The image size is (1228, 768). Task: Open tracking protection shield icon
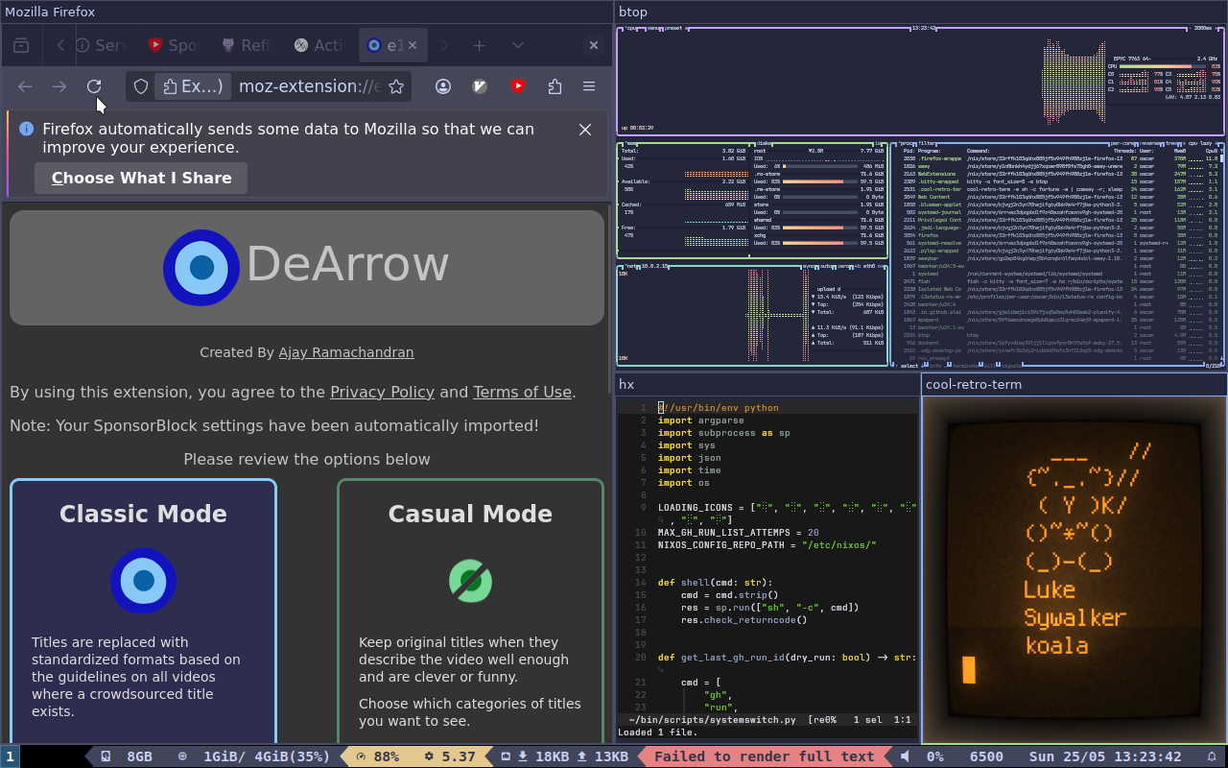tap(141, 86)
